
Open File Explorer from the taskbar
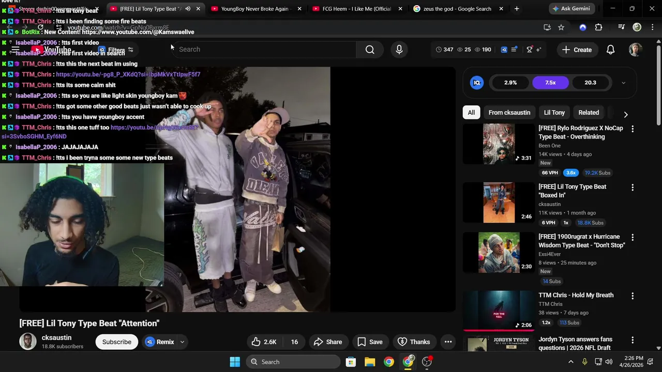coord(370,362)
